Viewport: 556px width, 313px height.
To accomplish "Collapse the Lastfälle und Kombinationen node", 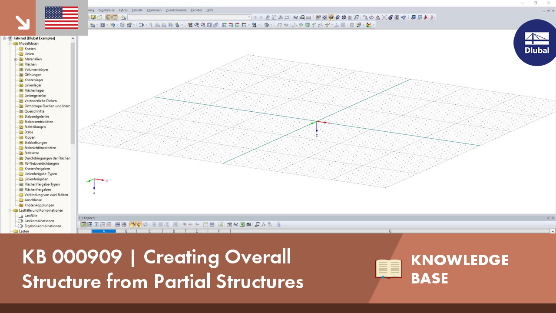I will 10,210.
